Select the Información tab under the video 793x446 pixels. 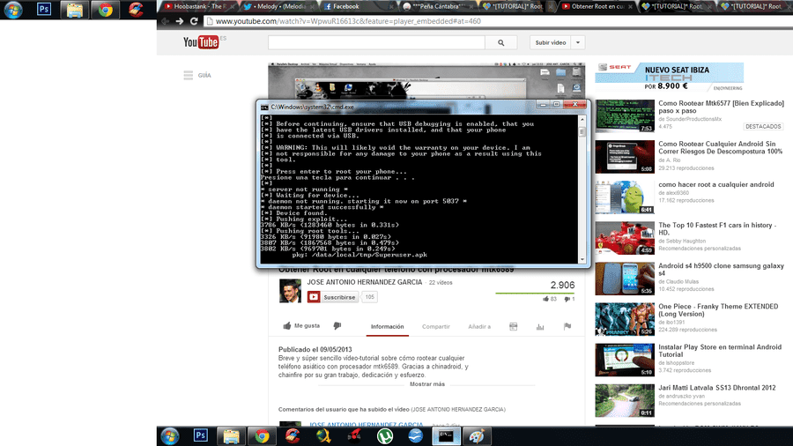[x=388, y=327]
